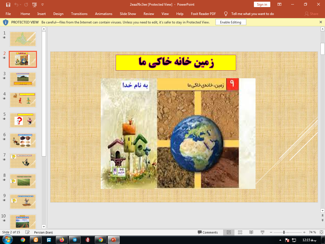Fit slide to current window
The height and width of the screenshot is (244, 325).
pyautogui.click(x=322, y=232)
